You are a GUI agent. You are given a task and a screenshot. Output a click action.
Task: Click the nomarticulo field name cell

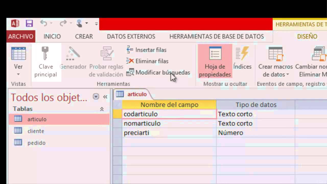[x=169, y=123]
